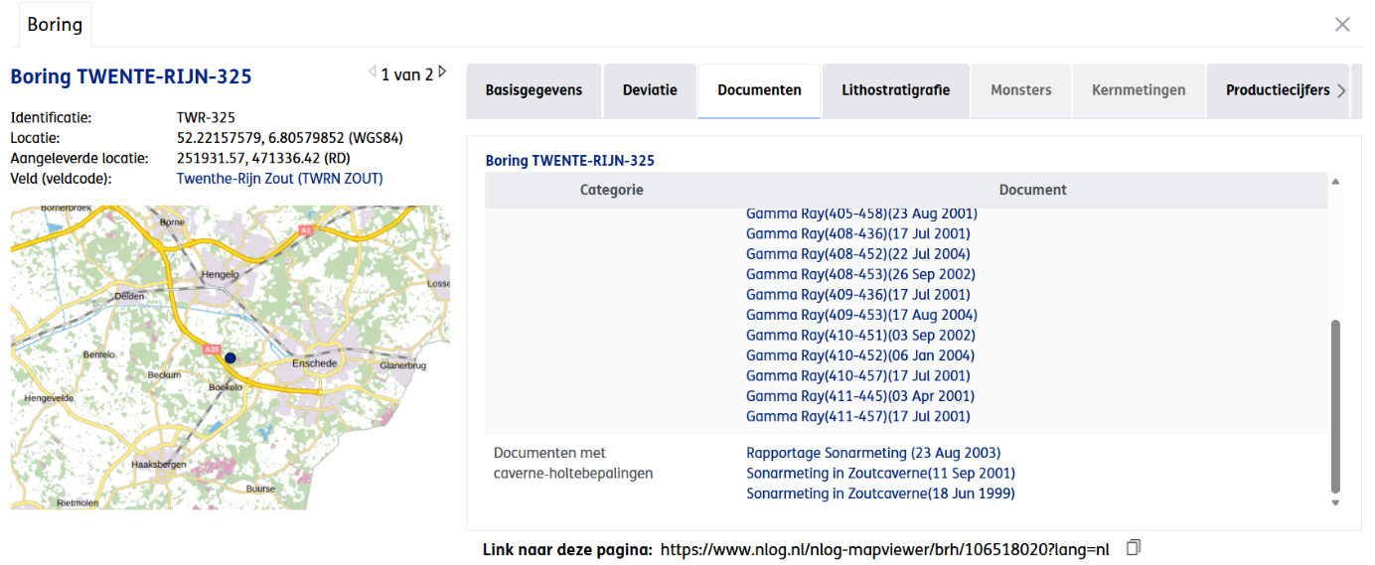Image resolution: width=1375 pixels, height=565 pixels.
Task: Show more tabs with right chevron
Action: point(1340,90)
